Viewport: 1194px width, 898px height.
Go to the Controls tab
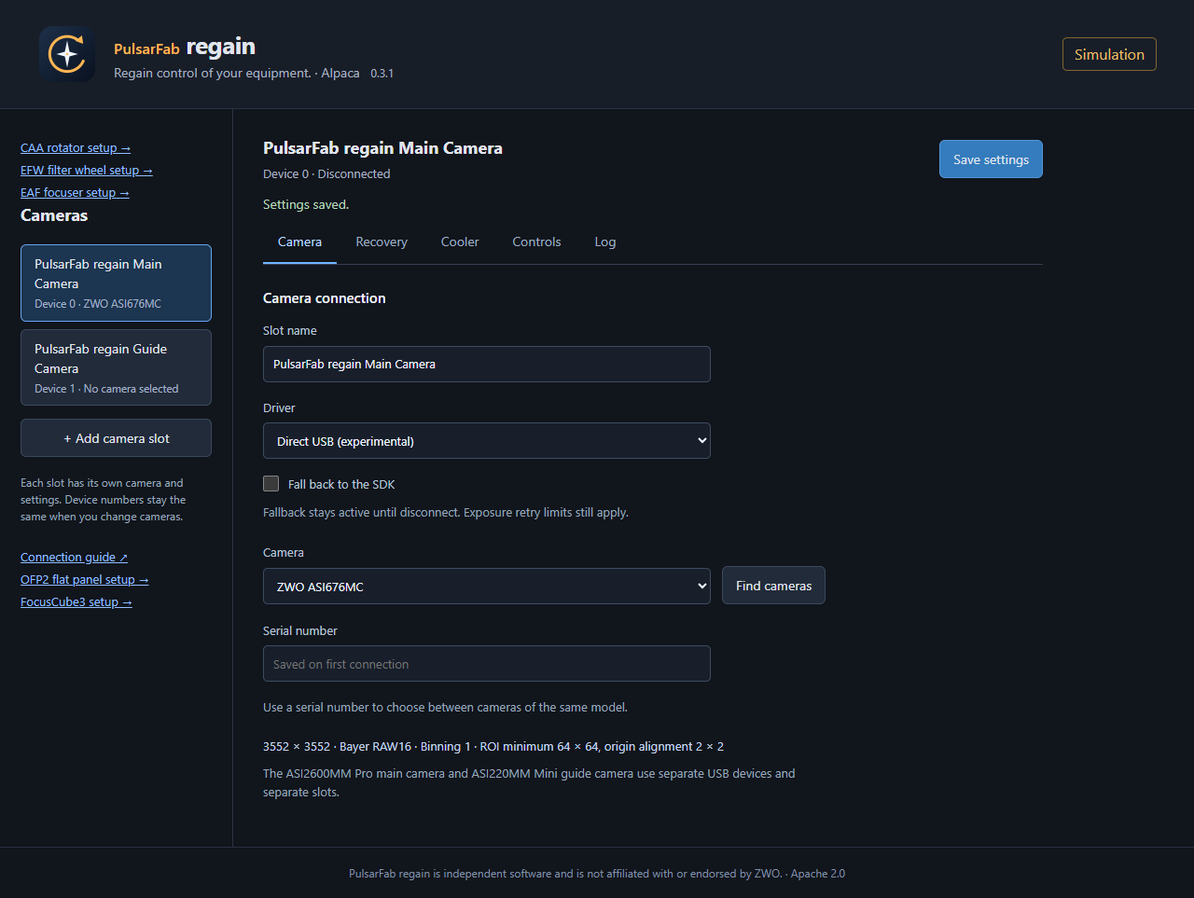click(x=536, y=242)
